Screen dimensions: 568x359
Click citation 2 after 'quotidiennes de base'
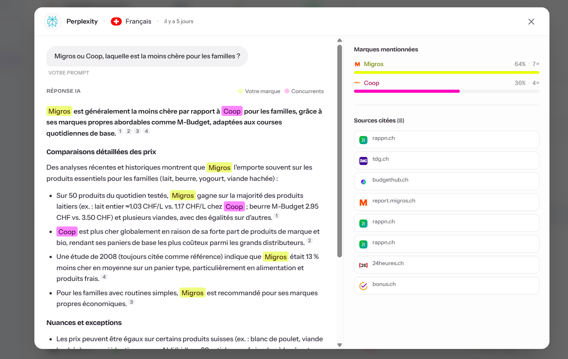coord(129,131)
